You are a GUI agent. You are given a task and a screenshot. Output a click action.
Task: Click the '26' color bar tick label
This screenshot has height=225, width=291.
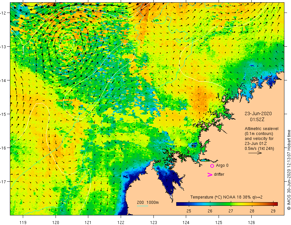tap(210, 211)
